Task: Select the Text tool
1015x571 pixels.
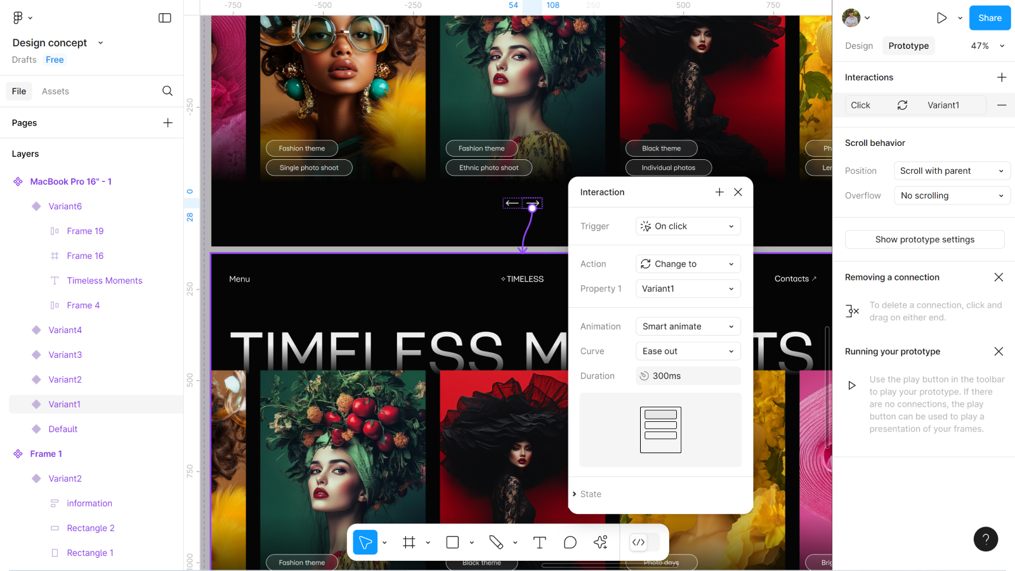Action: coord(539,542)
